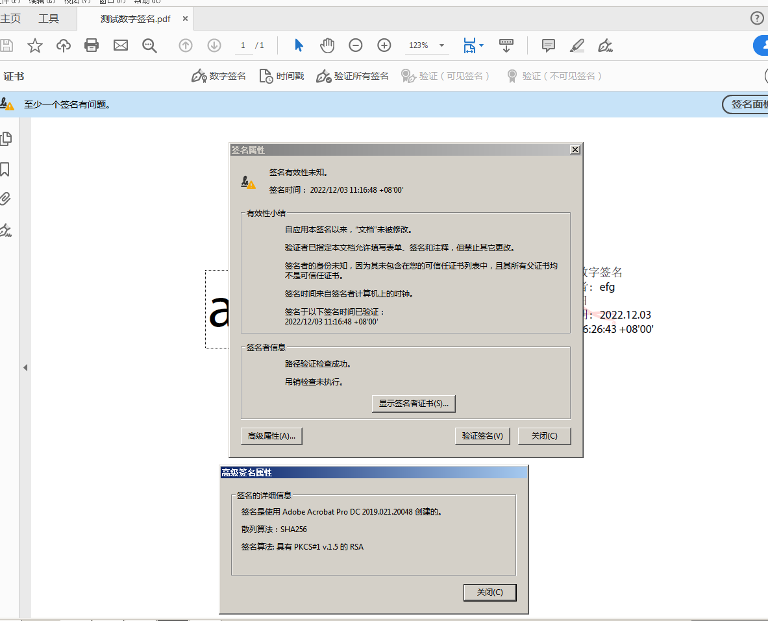Switch to the 工具 tab

tap(49, 19)
